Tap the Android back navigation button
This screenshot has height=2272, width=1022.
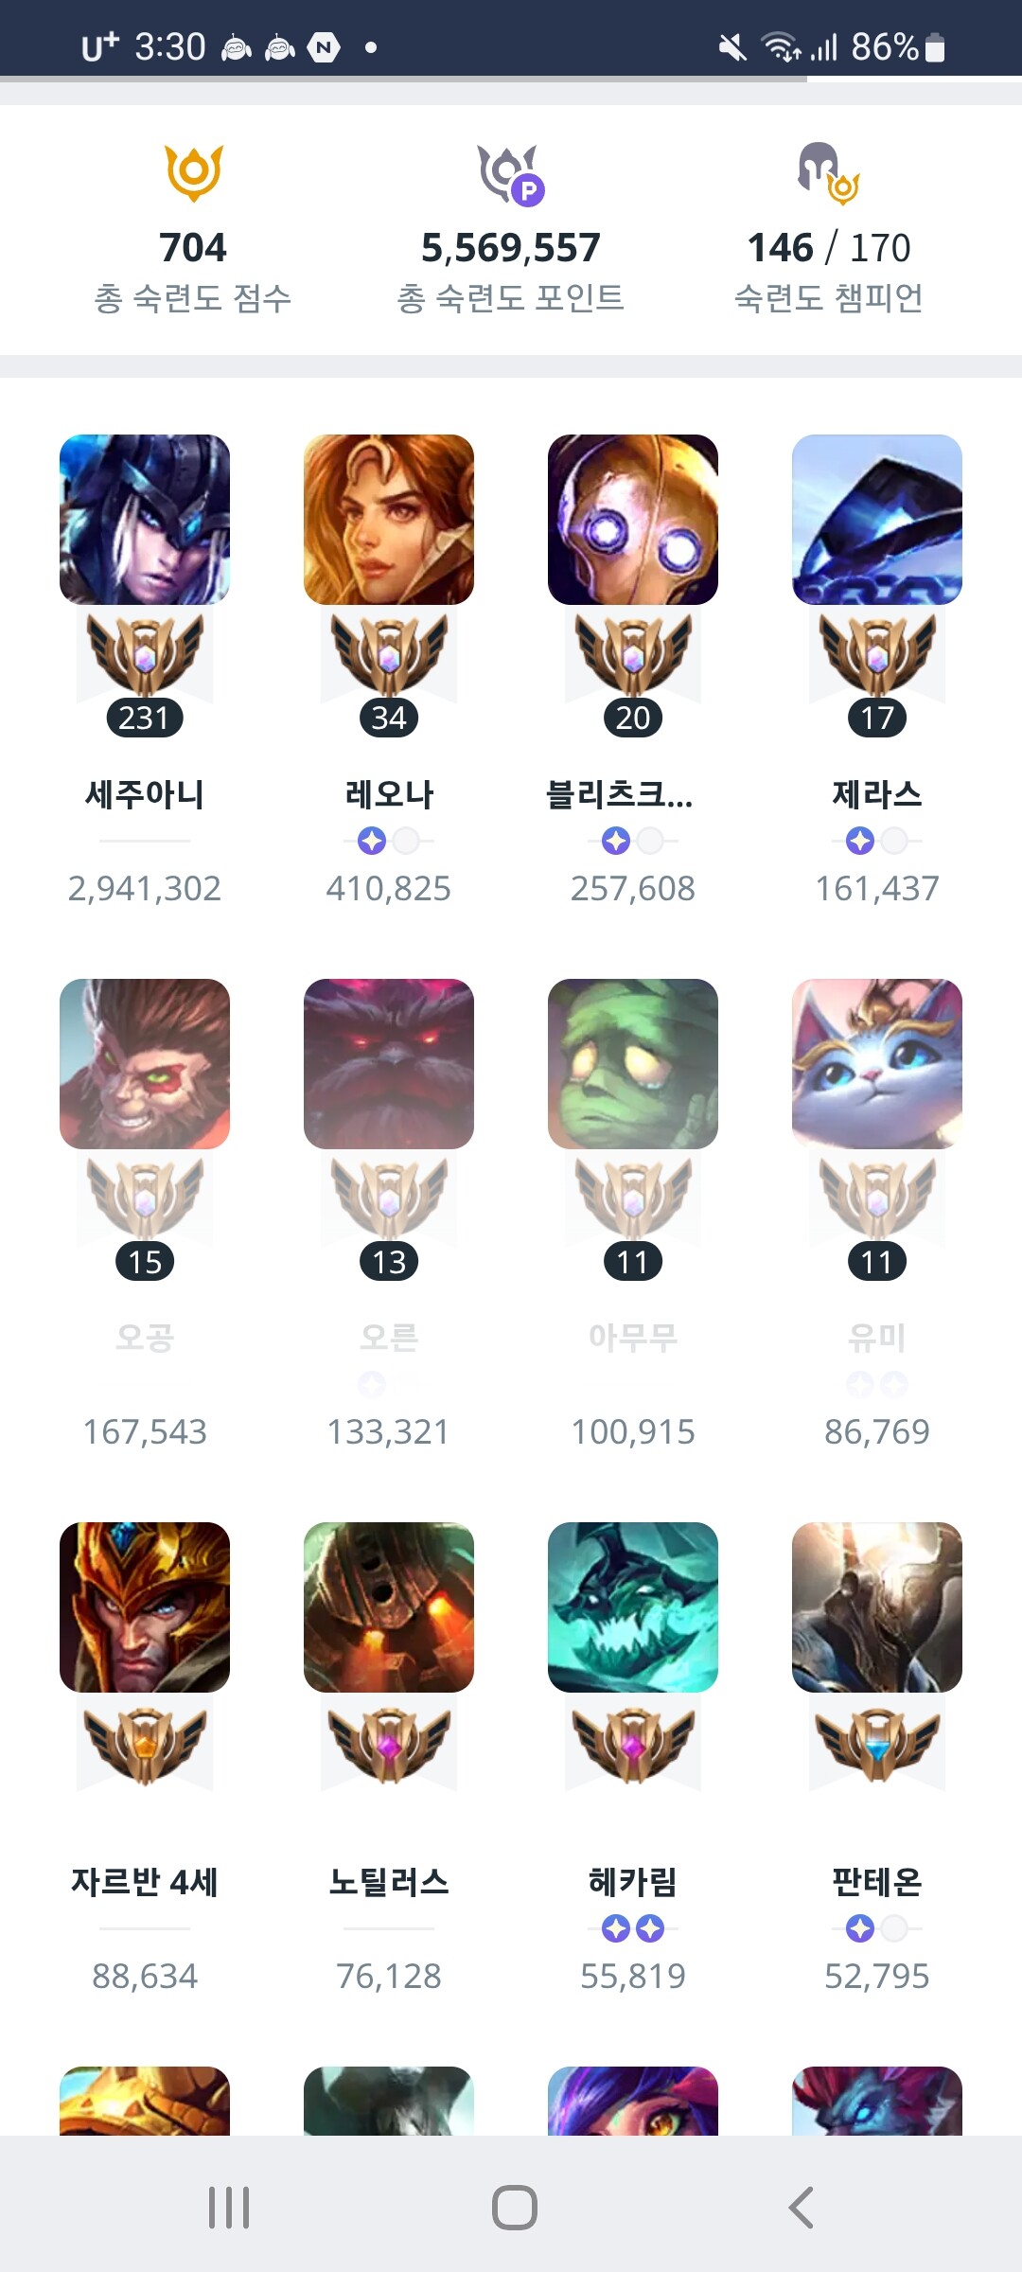[x=801, y=2208]
